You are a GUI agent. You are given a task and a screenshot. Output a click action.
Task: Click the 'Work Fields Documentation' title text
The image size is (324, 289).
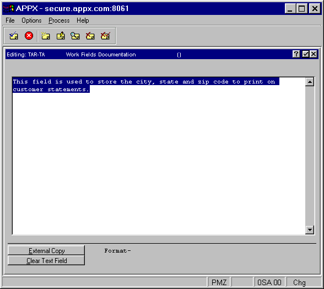[101, 55]
